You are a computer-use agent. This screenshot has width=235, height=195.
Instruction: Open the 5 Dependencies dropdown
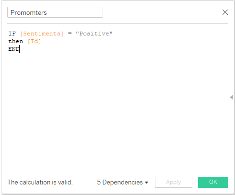[x=123, y=182]
